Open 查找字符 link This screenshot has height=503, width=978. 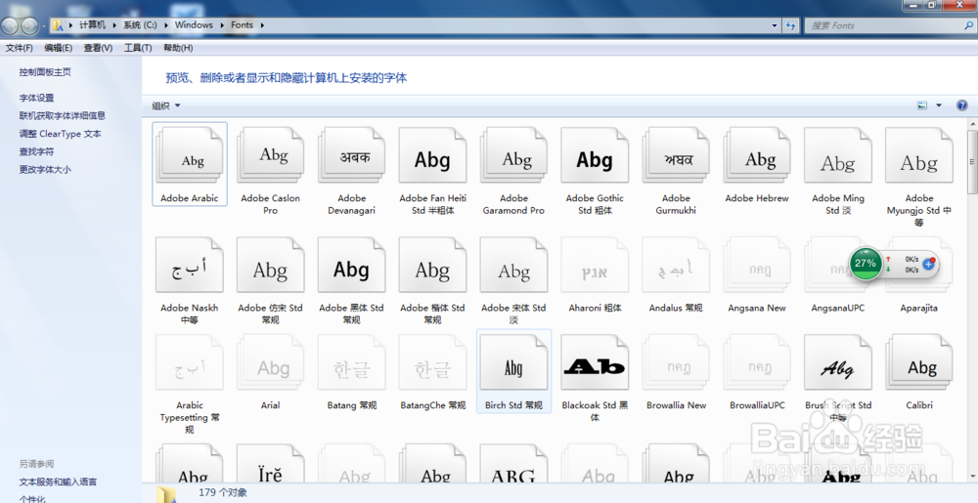pyautogui.click(x=36, y=152)
